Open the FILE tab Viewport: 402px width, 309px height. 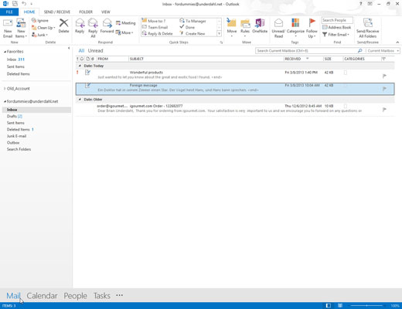click(x=9, y=12)
